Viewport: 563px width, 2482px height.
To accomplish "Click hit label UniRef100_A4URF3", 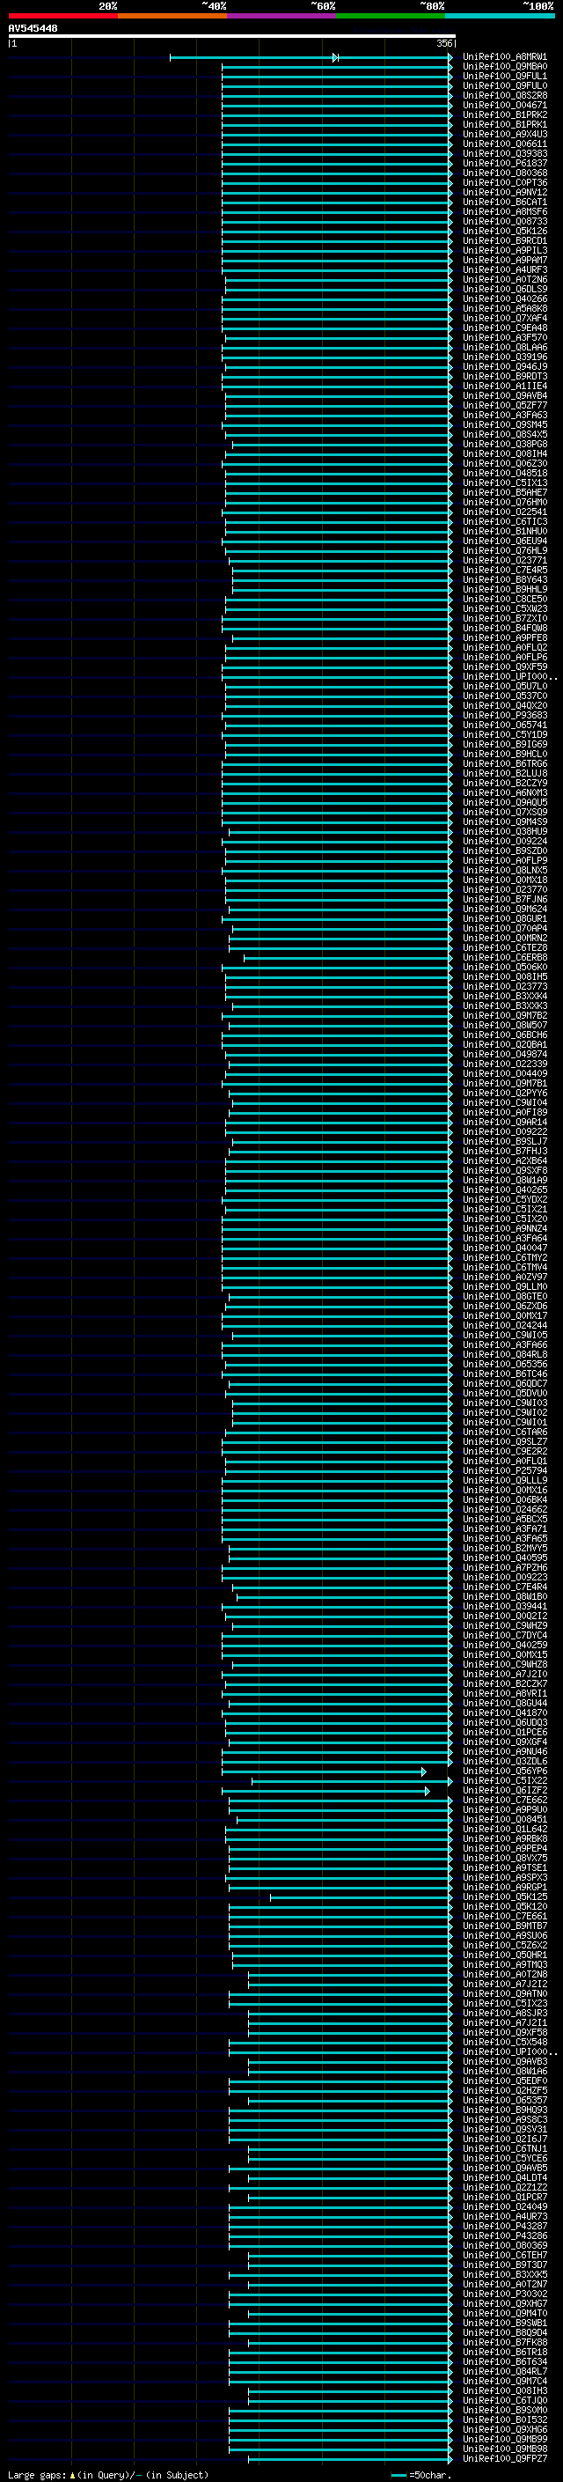I will click(x=504, y=269).
